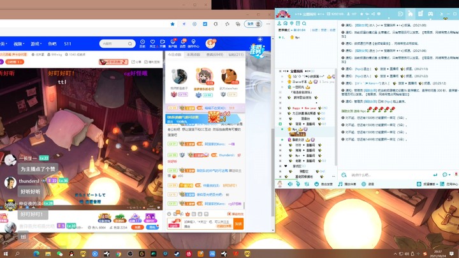Open the Windows Start button
459x258 pixels.
click(x=6, y=254)
